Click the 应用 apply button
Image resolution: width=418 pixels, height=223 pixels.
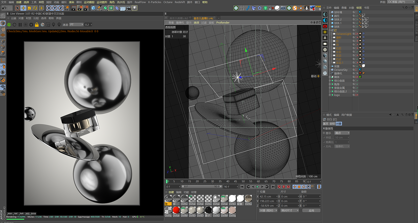click(311, 211)
